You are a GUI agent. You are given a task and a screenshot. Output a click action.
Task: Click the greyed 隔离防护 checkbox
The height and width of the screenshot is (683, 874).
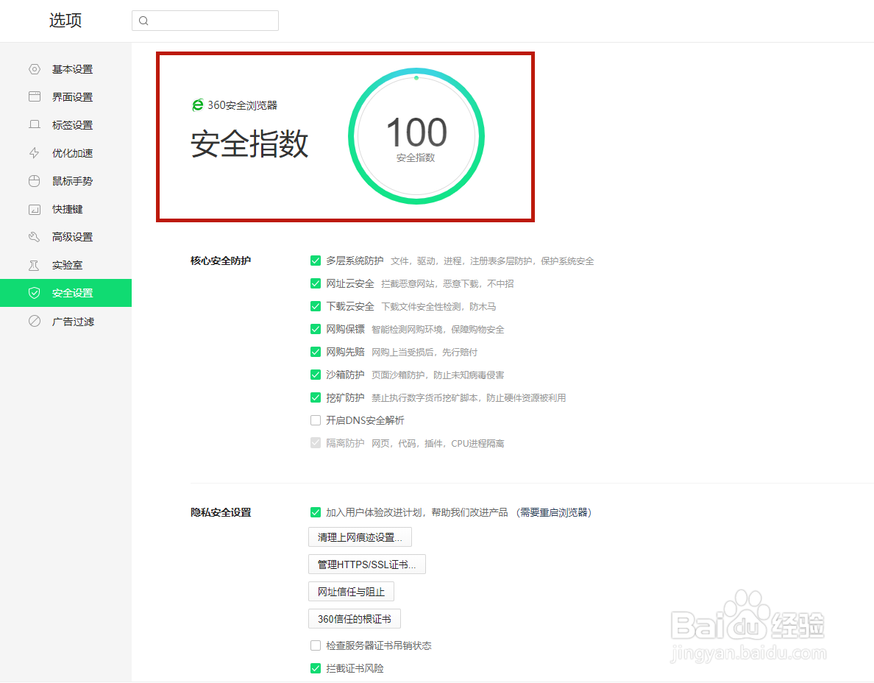tap(316, 442)
